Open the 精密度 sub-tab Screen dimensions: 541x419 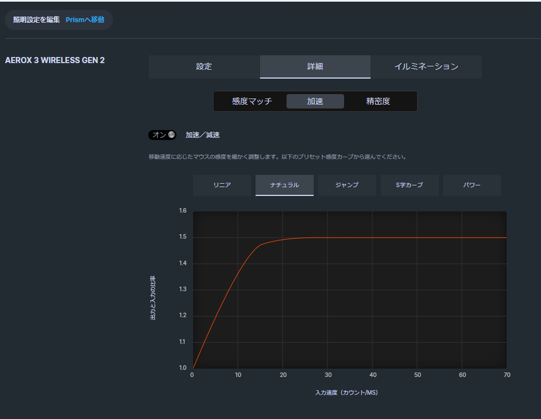point(378,101)
